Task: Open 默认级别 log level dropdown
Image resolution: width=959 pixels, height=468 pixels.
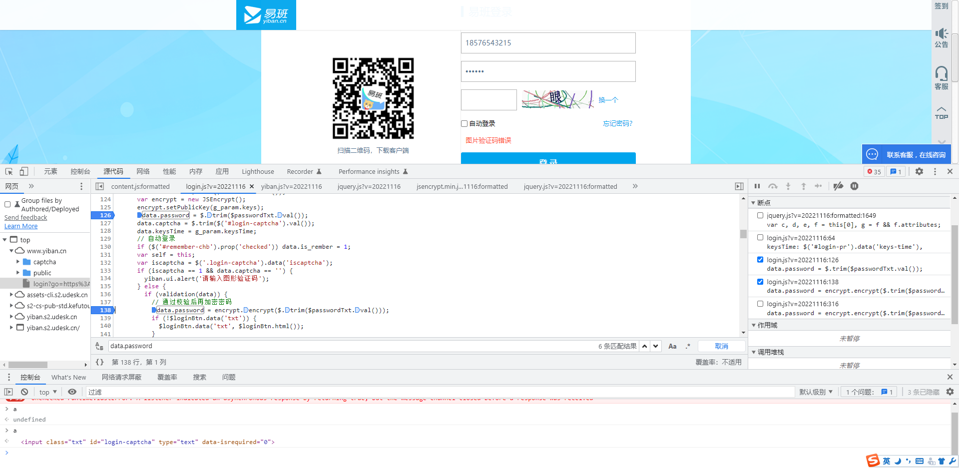Action: (816, 392)
